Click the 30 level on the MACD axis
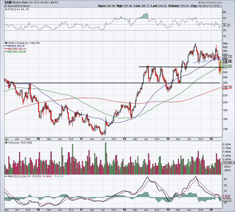The height and width of the screenshot is (212, 235). click(225, 179)
